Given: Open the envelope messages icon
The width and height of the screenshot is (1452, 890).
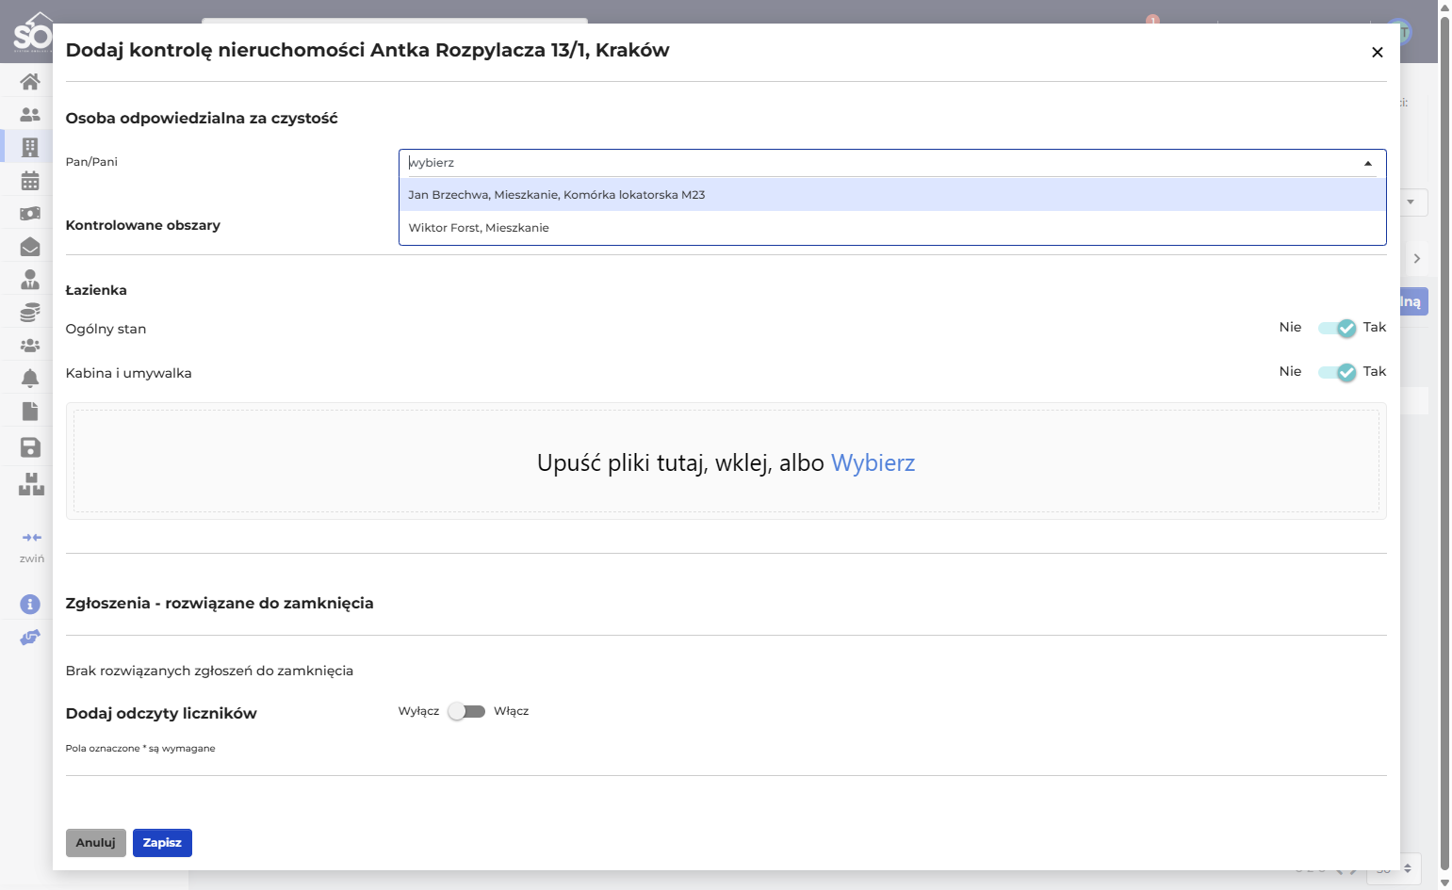Looking at the screenshot, I should 30,247.
